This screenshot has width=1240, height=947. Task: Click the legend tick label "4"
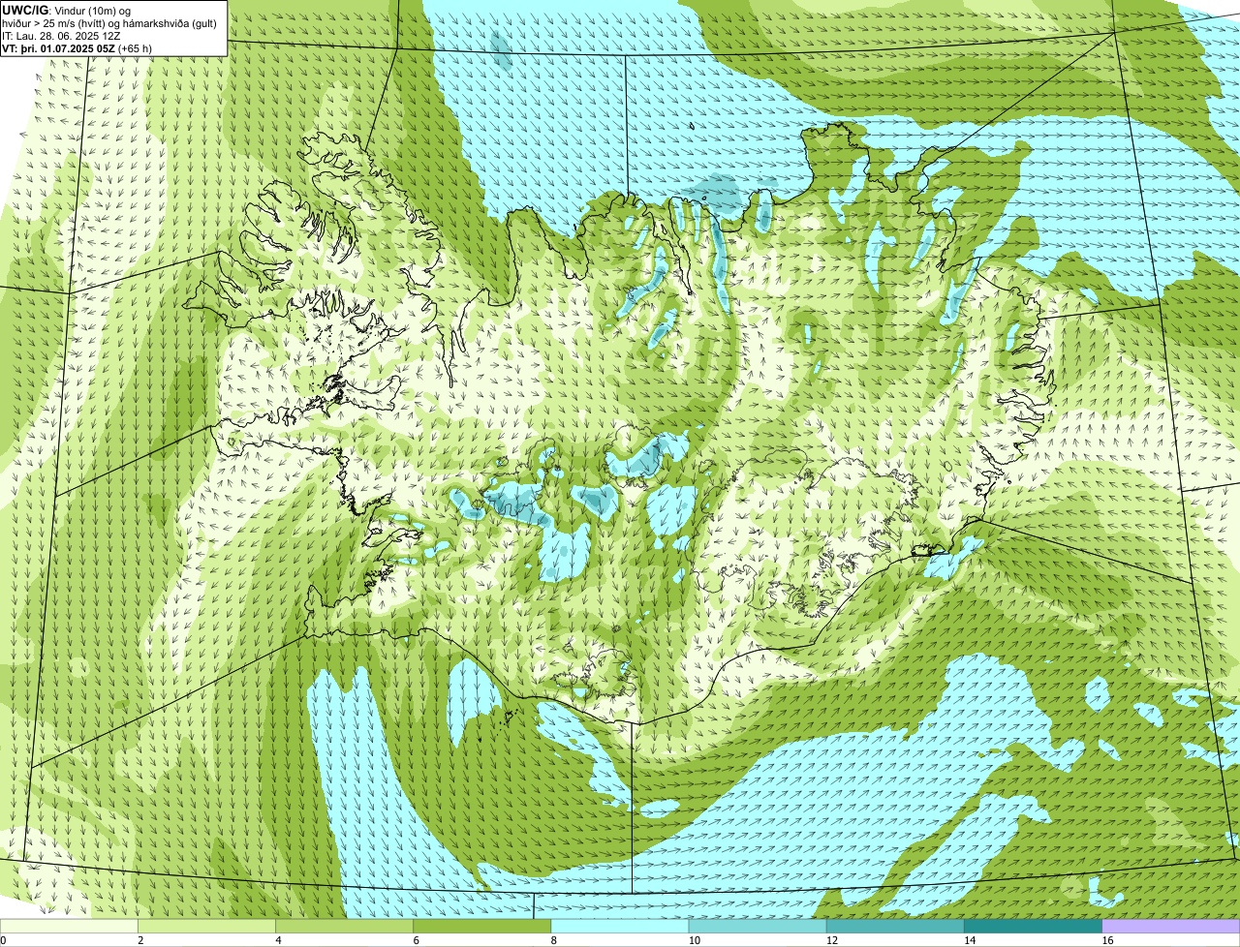(279, 940)
